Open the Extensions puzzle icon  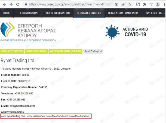145,4
